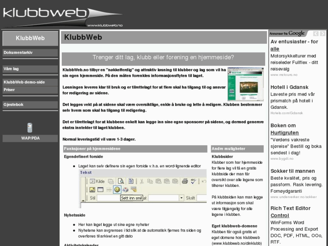Click the templates document icon in editor toolbar
The height and width of the screenshot is (246, 328).
[131, 181]
